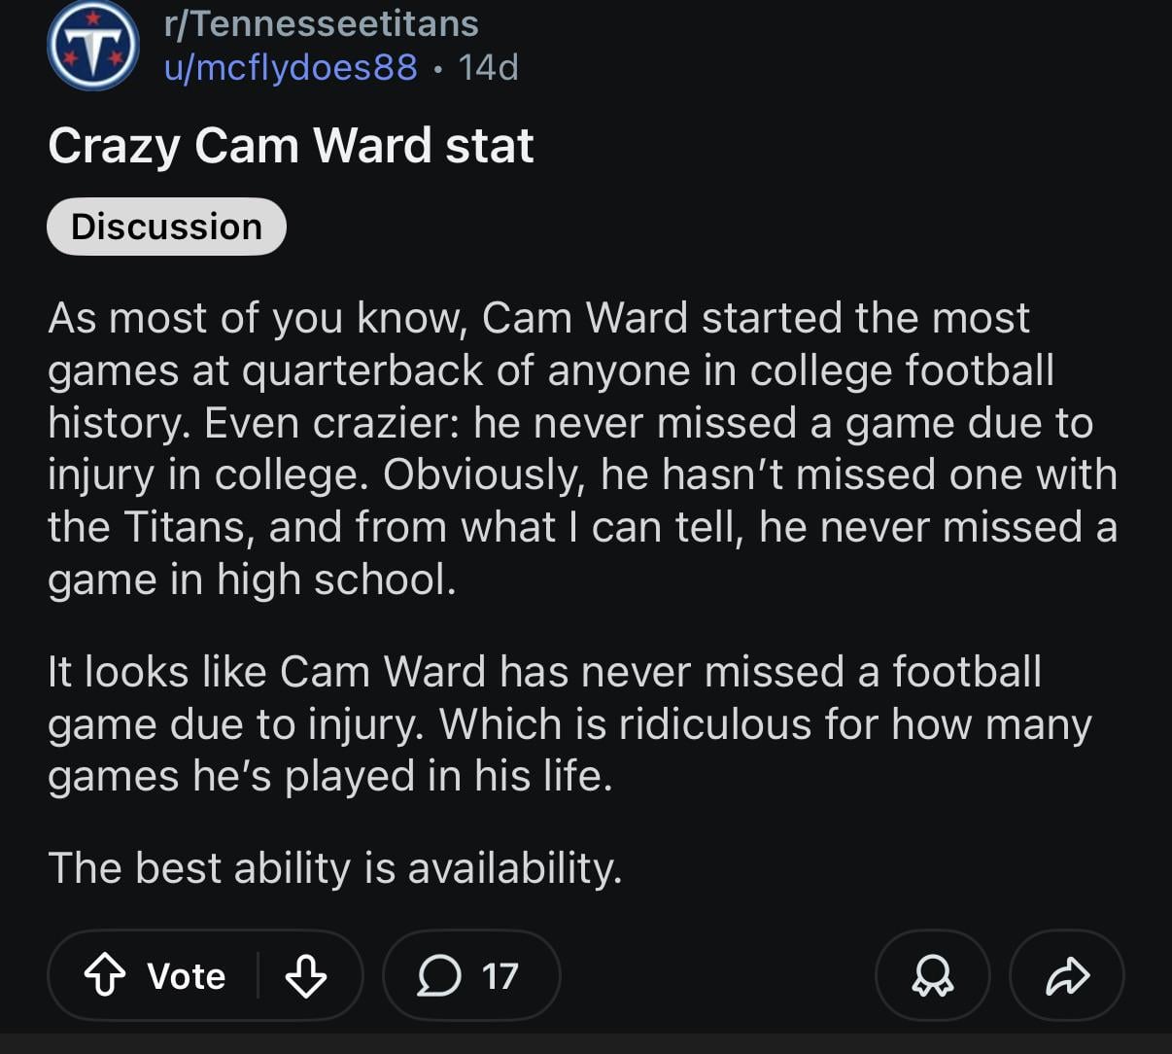Share the post using the arrow icon
Viewport: 1172px width, 1054px height.
(x=1067, y=975)
